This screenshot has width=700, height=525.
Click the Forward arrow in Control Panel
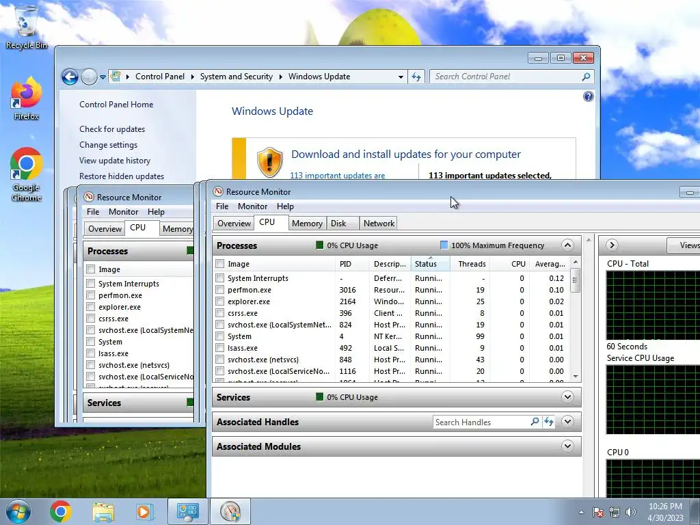pyautogui.click(x=89, y=77)
